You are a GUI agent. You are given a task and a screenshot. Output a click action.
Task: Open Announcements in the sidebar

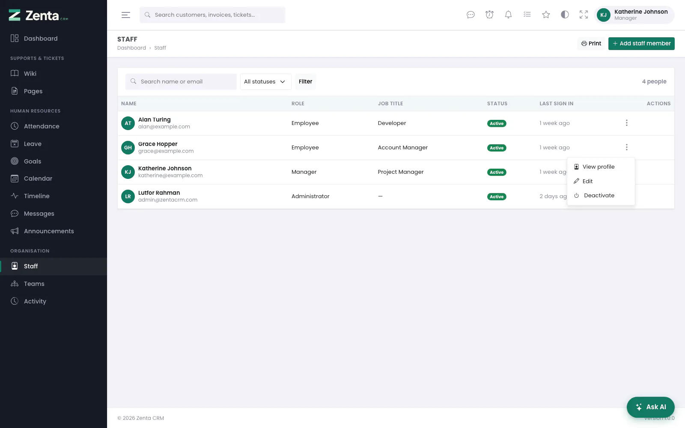[x=54, y=231]
